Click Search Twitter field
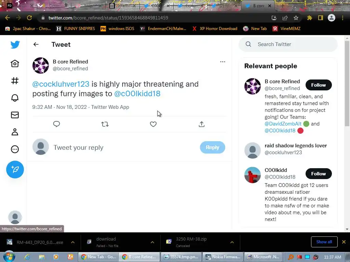This screenshot has width=350, height=262. pos(288,44)
